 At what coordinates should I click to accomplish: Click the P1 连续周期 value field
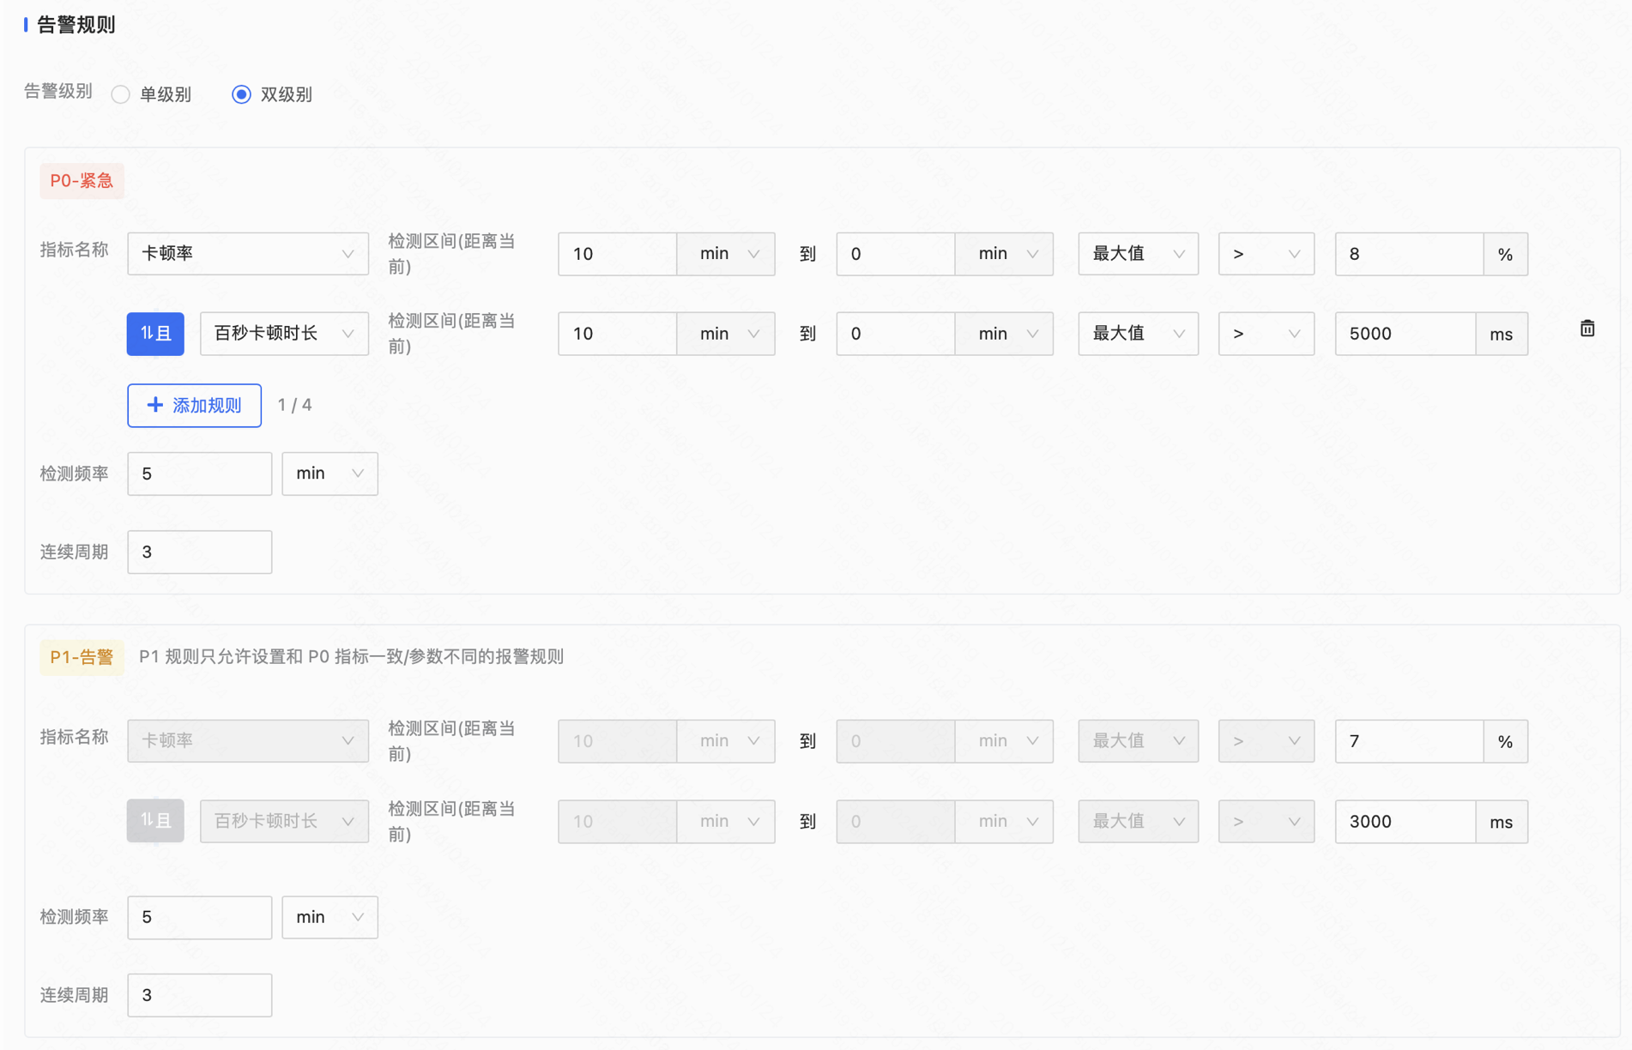200,995
